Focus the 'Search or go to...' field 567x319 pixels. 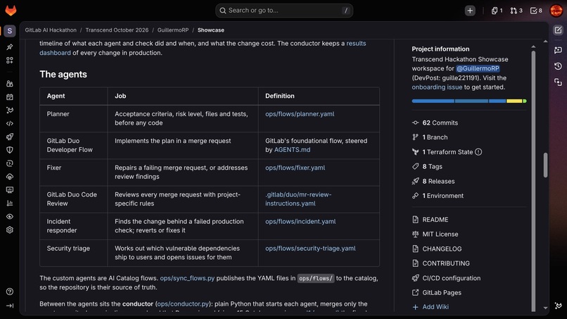(284, 11)
